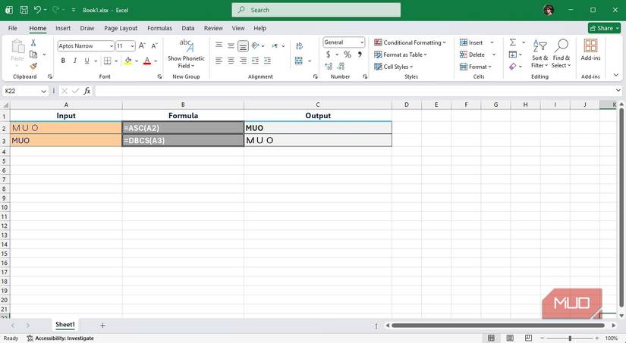Toggle Bold formatting
Screen dimensions: 626x343
pos(63,61)
